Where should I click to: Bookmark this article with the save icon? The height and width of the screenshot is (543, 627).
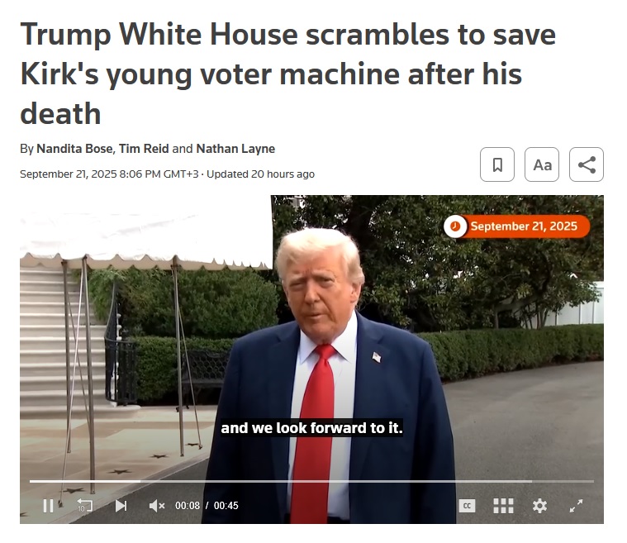[x=497, y=164]
